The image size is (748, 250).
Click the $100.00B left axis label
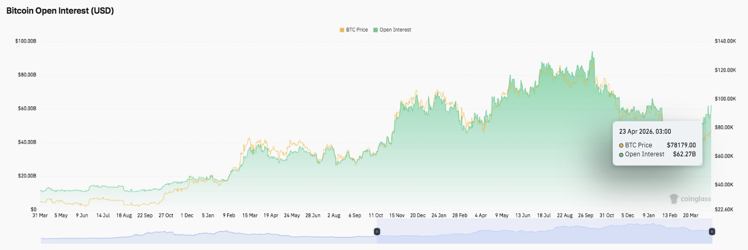(26, 41)
